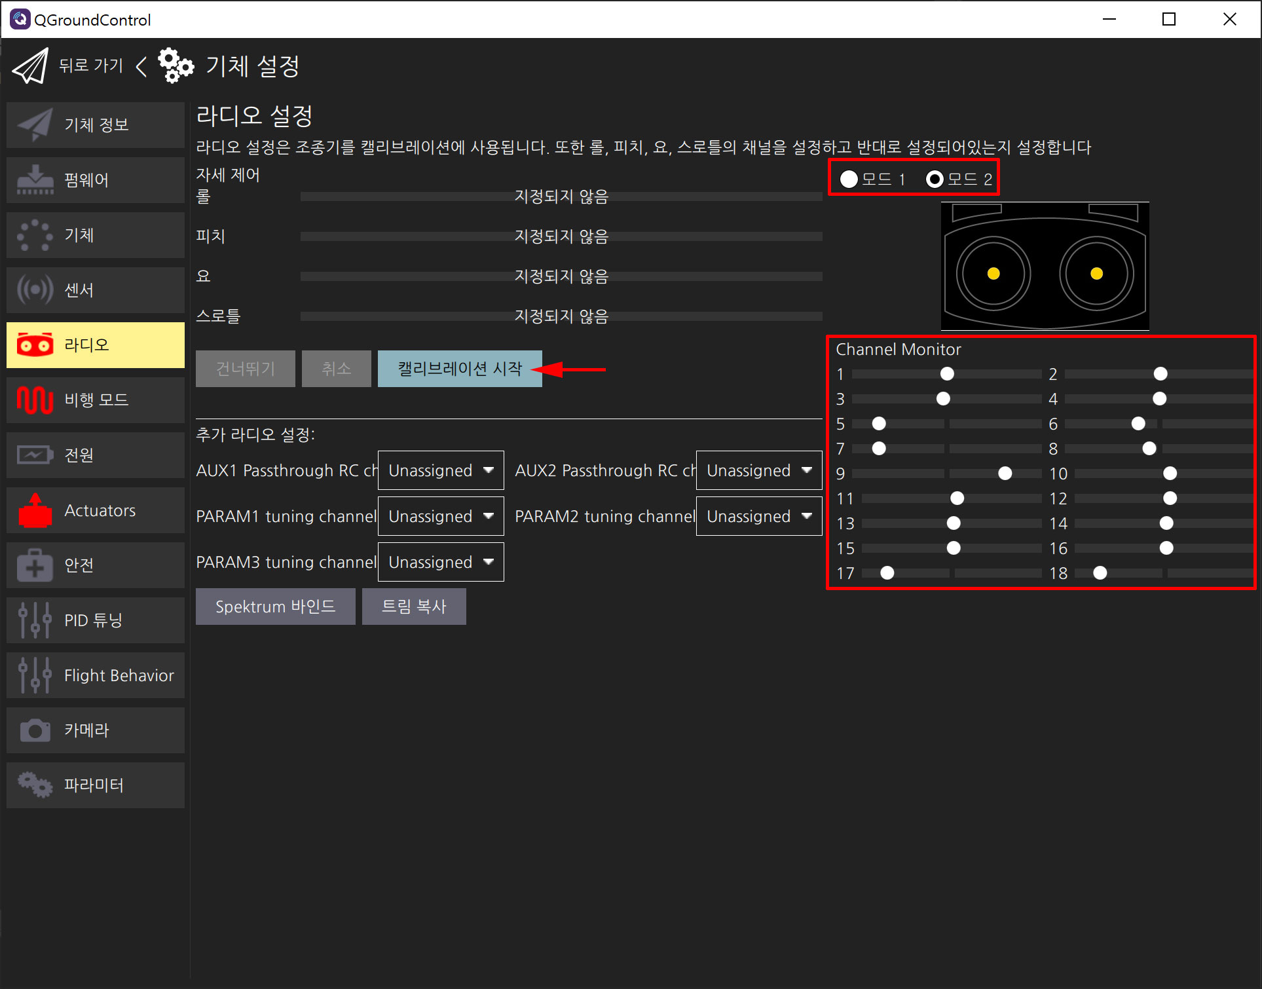Select the 모드 2 radio button
Screen dimensions: 1262x989
935,179
